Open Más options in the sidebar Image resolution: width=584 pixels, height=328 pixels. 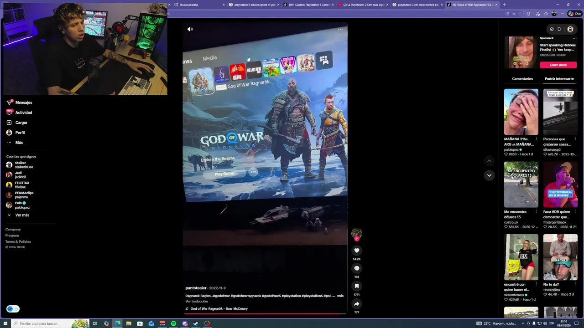pos(15,143)
